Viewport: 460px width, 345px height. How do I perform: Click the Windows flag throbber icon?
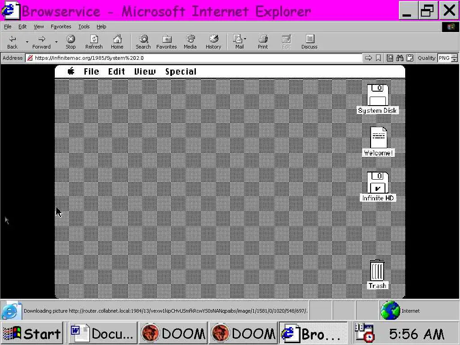451,27
